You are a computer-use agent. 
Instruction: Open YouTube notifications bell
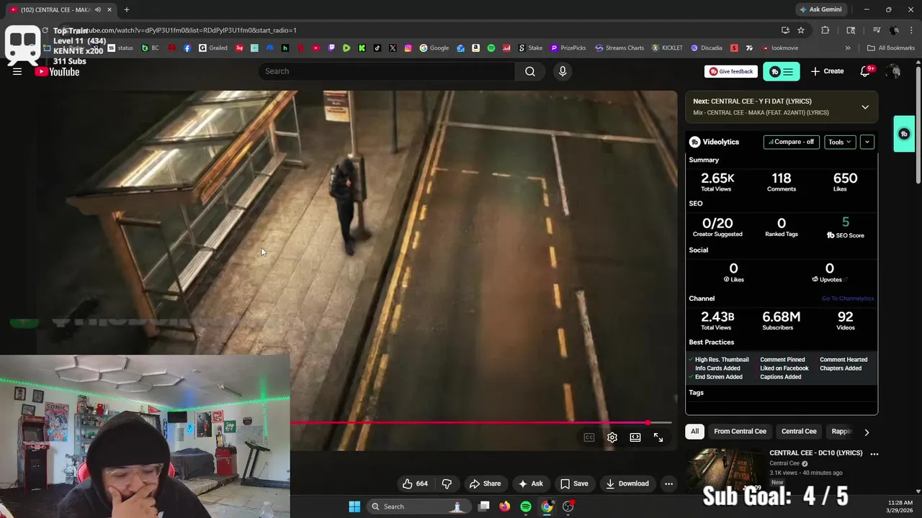(x=866, y=71)
